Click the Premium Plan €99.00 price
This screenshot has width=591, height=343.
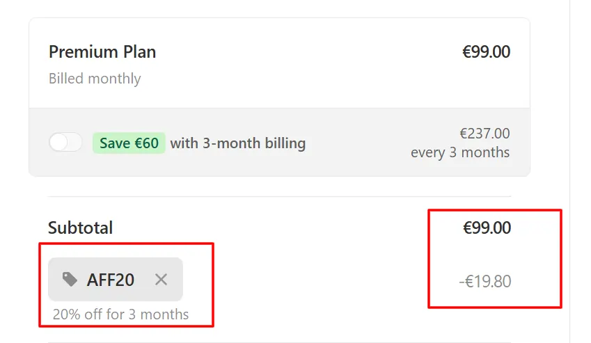pos(486,51)
